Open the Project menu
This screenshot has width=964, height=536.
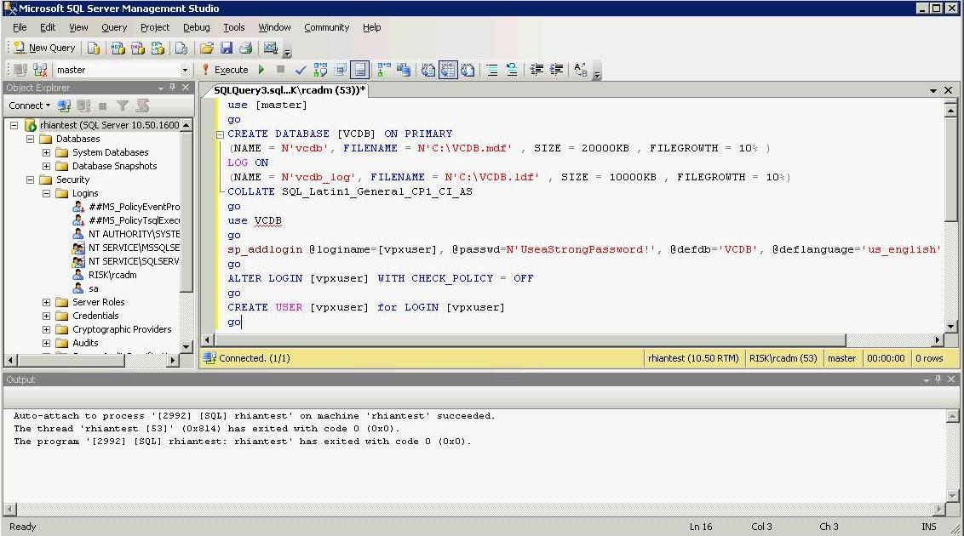155,27
